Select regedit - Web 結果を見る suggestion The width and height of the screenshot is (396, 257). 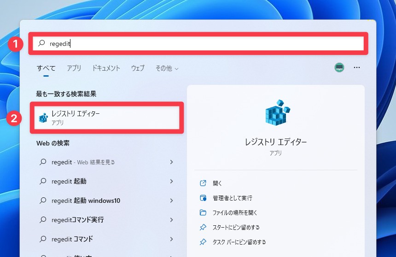(x=106, y=162)
